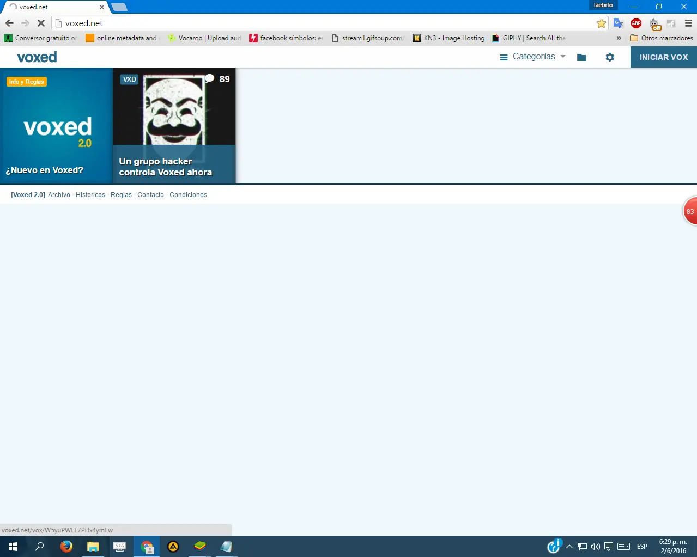Close the voxed.net tab

point(102,7)
